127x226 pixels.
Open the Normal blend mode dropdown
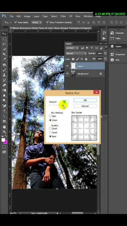76,53
